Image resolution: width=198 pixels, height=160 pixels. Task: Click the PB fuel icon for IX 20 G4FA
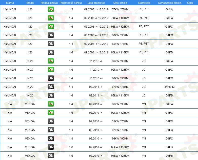pyautogui.click(x=51, y=61)
